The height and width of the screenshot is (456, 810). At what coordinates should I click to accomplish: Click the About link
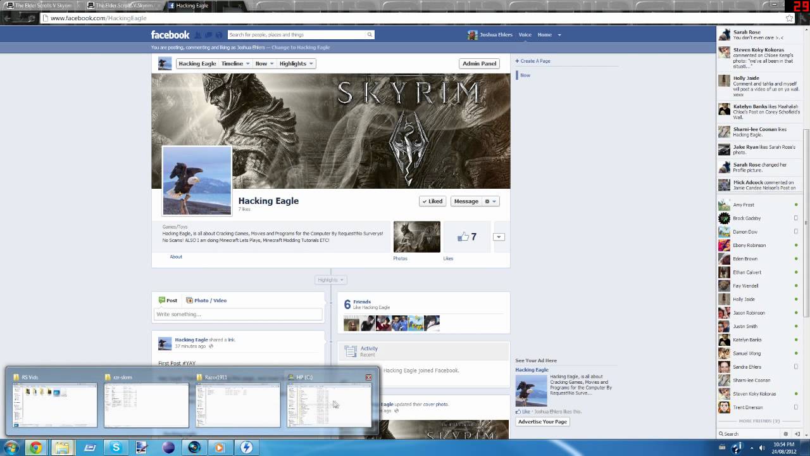point(176,256)
